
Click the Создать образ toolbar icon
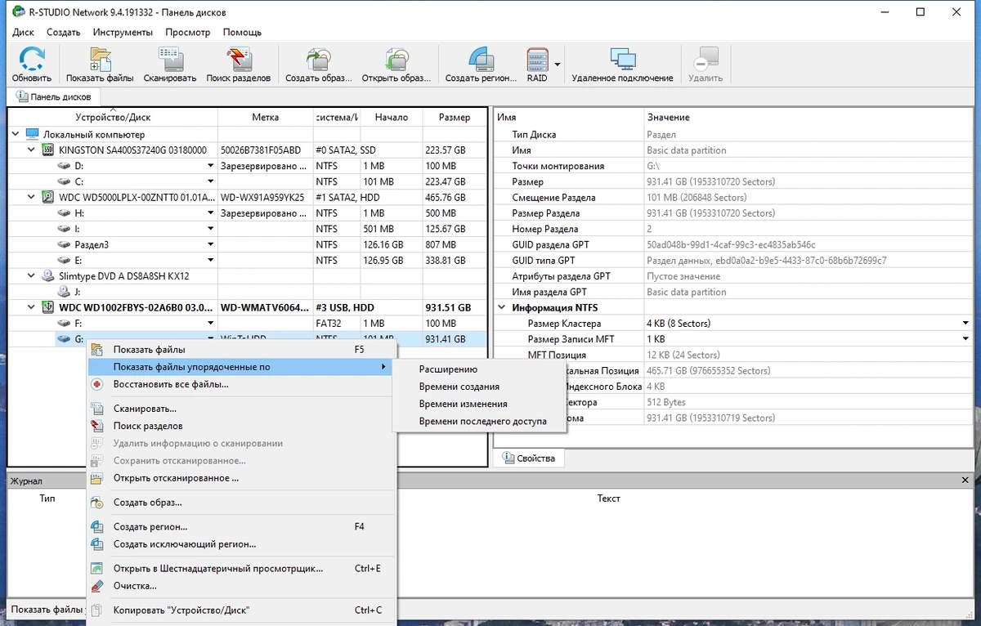tap(318, 65)
